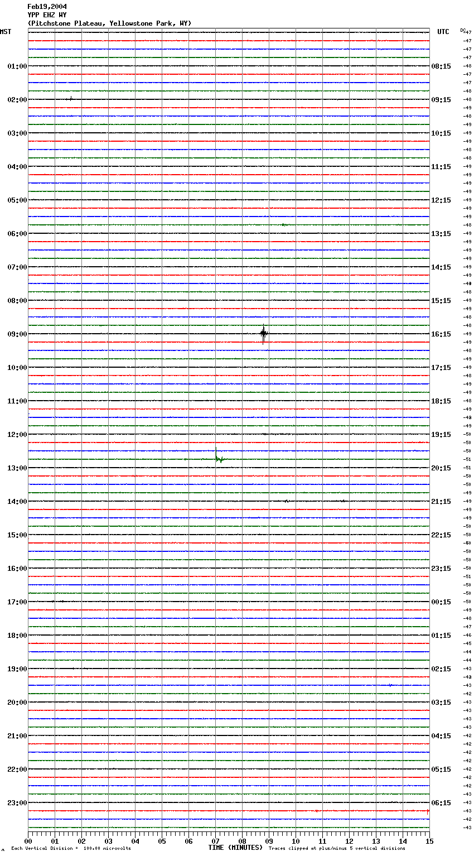The width and height of the screenshot is (474, 856).
Task: Click the 21:00 MST time label
Action: [x=17, y=736]
